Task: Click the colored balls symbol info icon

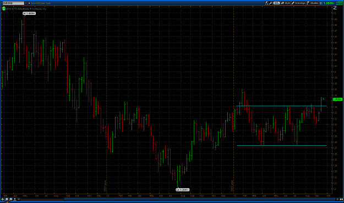Action: tap(29, 3)
